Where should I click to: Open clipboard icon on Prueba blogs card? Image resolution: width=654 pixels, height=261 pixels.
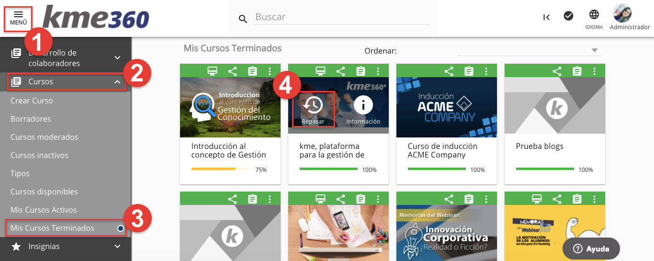point(577,71)
